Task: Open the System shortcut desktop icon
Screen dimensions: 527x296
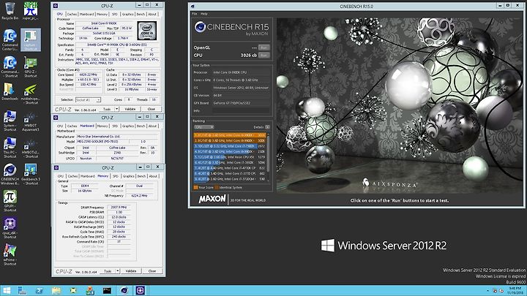Action: pyautogui.click(x=10, y=121)
